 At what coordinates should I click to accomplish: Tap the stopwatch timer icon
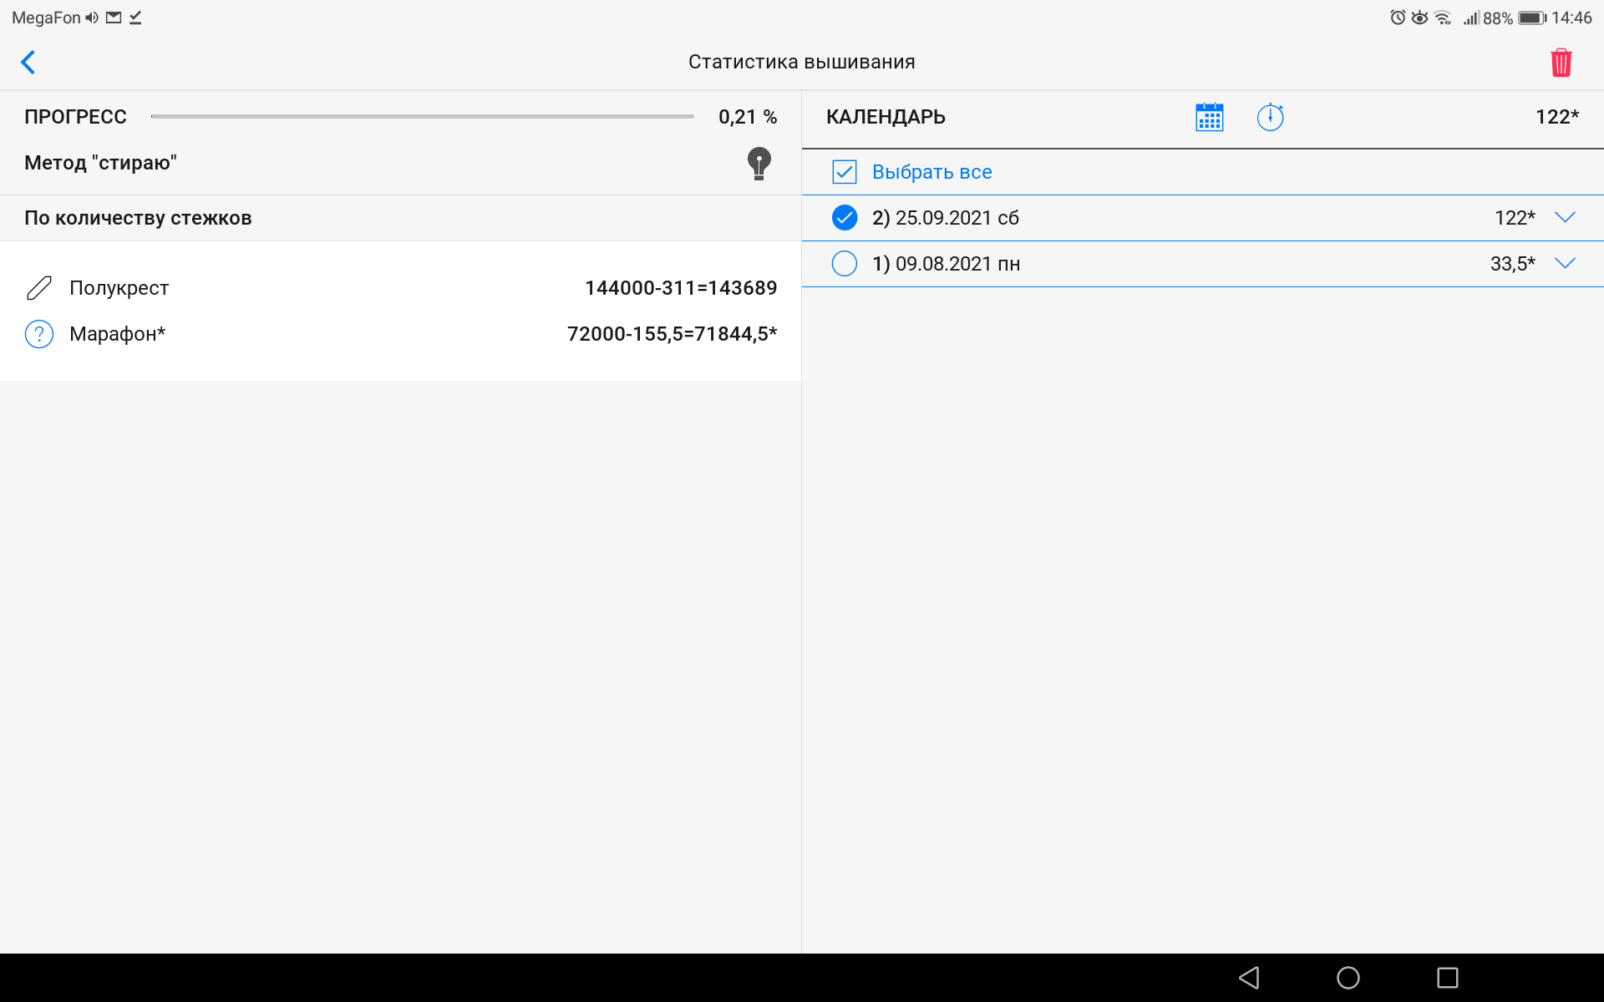[1270, 117]
